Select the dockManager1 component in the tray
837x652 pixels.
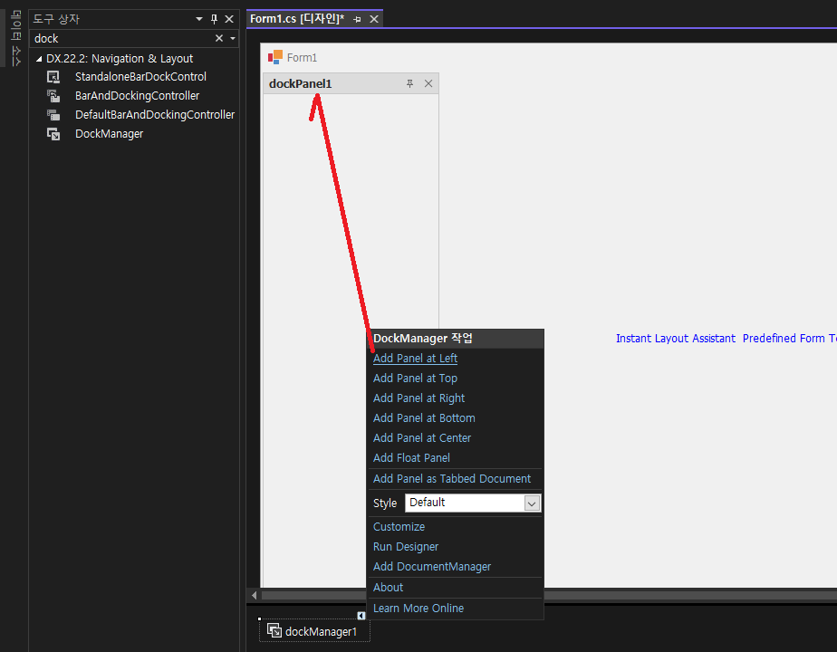pos(314,631)
